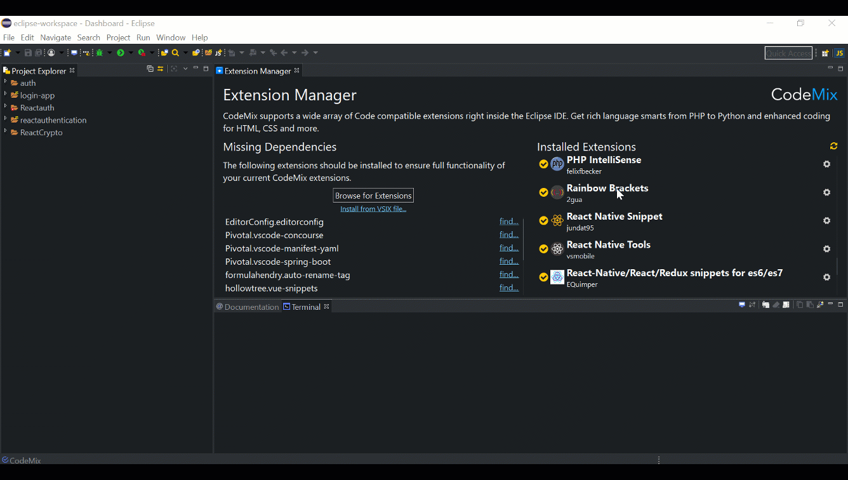Open the File menu
This screenshot has width=848, height=480.
9,37
